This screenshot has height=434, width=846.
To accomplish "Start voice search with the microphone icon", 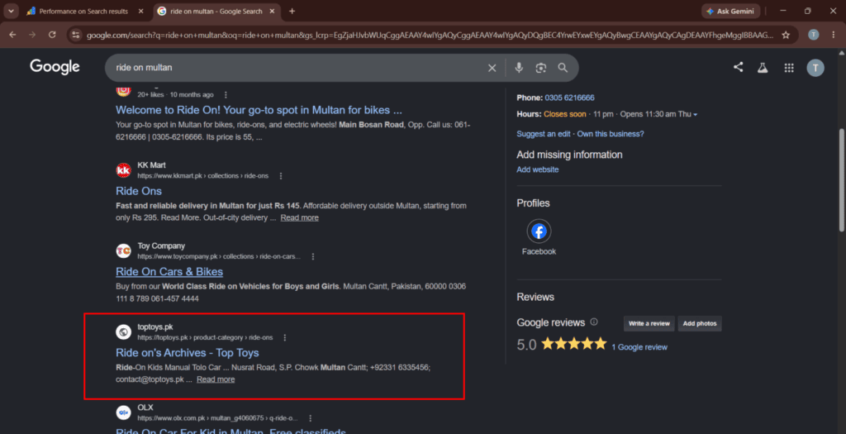I will (519, 68).
